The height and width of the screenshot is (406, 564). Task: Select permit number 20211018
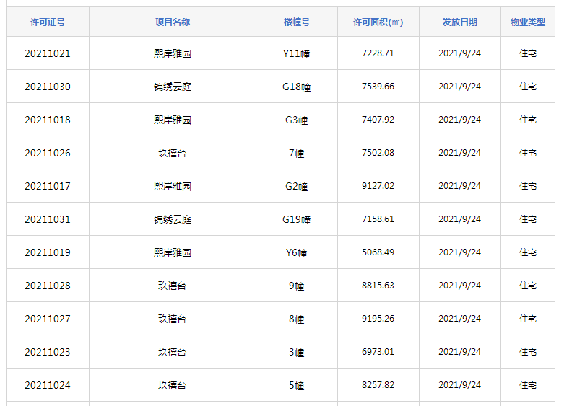click(x=48, y=120)
